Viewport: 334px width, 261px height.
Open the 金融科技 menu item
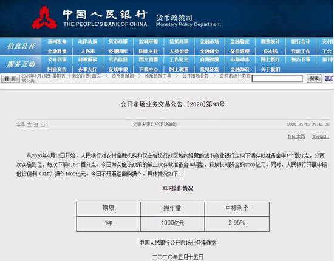(x=57, y=52)
